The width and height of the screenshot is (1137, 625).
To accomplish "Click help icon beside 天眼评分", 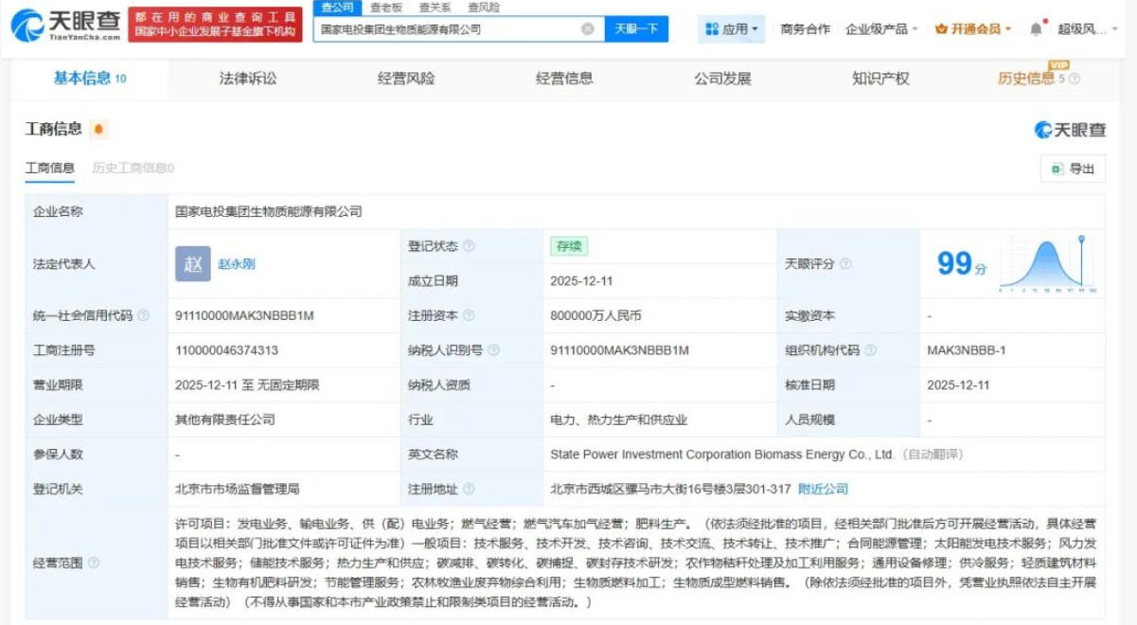I will click(845, 264).
